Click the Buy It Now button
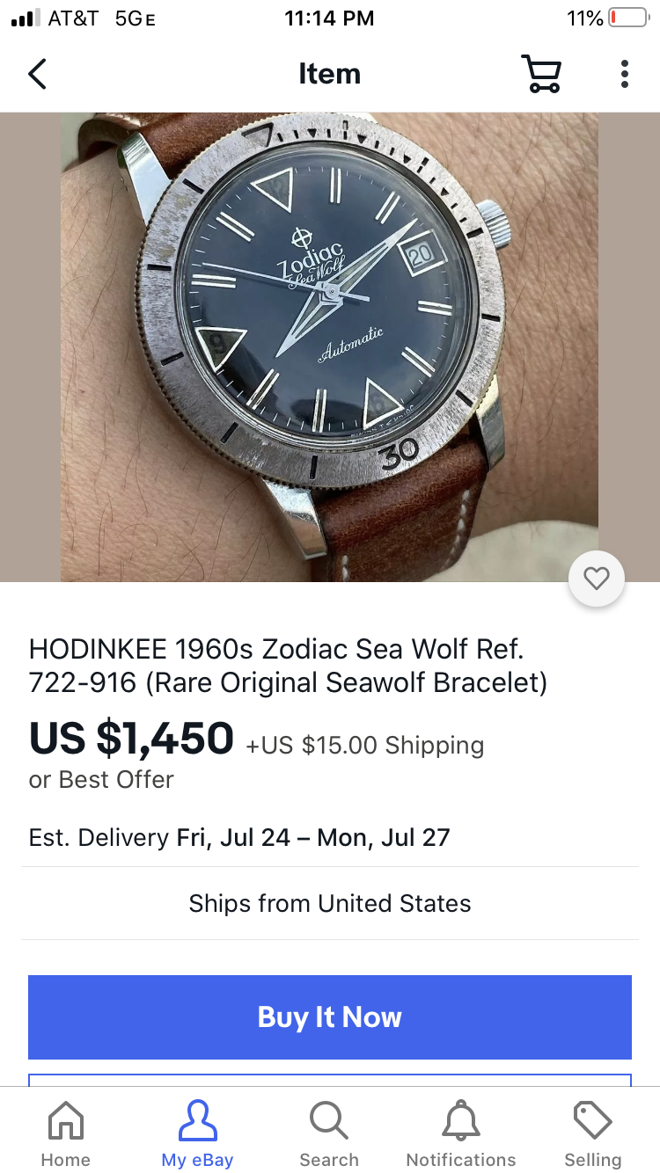The image size is (660, 1173). pos(330,1017)
